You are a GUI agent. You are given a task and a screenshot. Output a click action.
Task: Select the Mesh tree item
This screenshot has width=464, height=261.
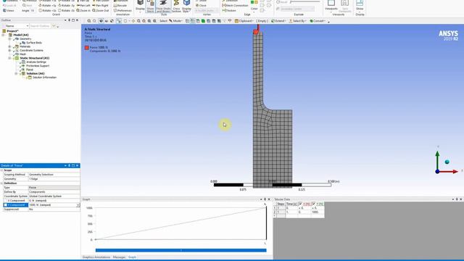point(22,54)
